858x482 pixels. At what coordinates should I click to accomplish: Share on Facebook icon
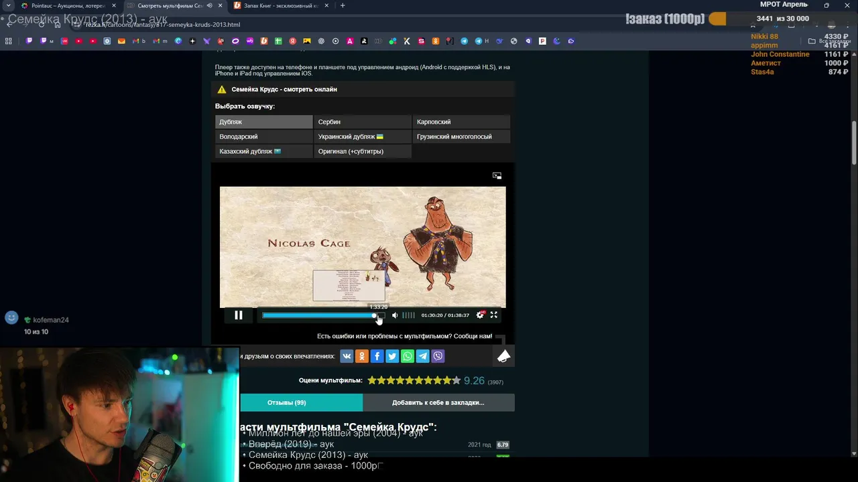pos(377,356)
